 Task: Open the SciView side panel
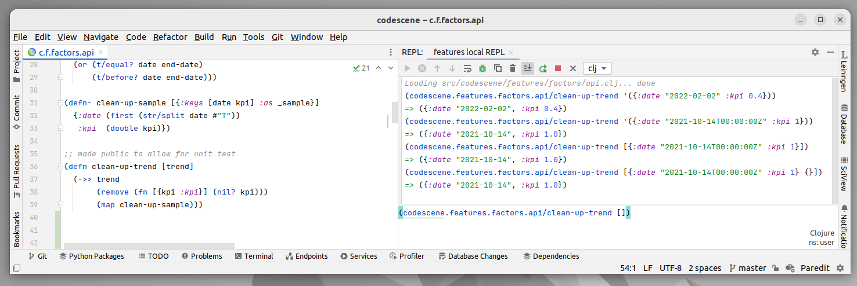pos(843,174)
